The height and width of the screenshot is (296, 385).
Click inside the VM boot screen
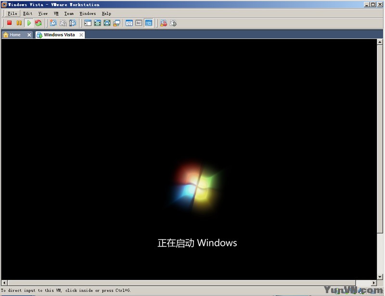click(189, 160)
